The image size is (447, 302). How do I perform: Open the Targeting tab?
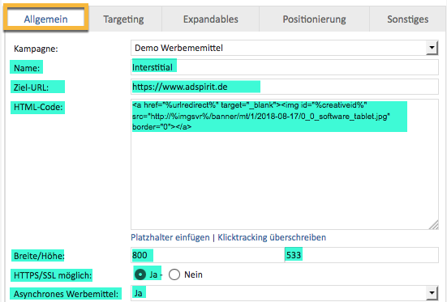(x=123, y=19)
